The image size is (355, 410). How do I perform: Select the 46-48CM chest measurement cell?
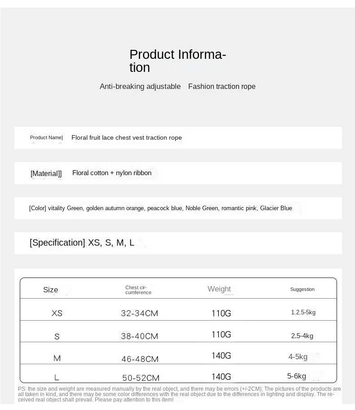pyautogui.click(x=140, y=359)
